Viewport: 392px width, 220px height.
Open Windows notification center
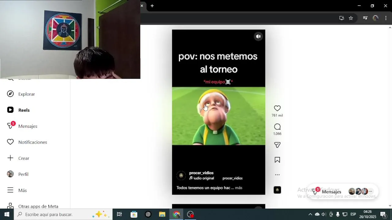383,215
